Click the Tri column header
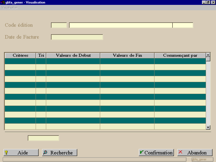The width and height of the screenshot is (216, 162). 41,55
